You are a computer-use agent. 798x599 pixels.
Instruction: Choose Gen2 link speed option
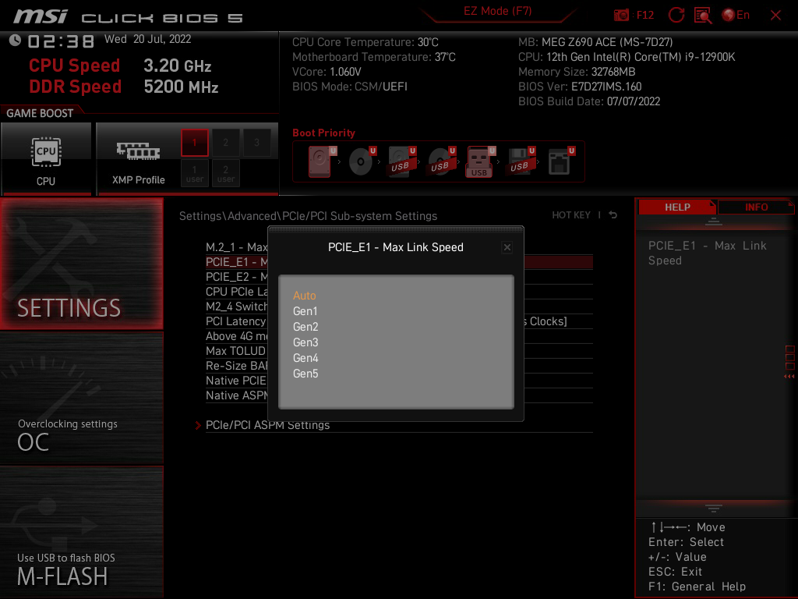tap(305, 327)
